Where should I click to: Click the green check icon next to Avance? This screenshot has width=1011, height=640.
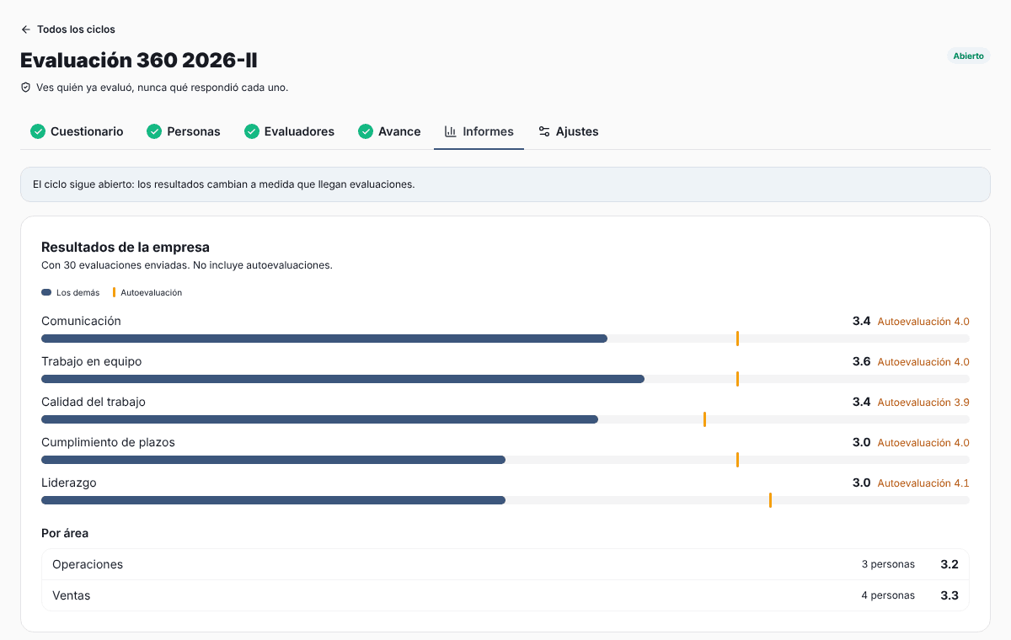pos(366,131)
